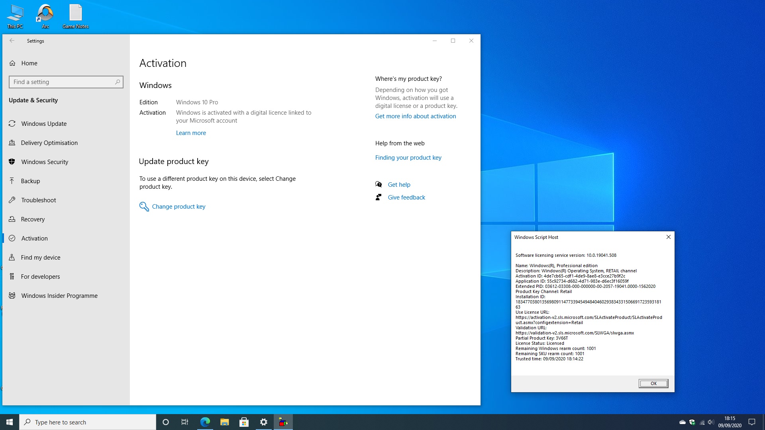Open For developers settings
The height and width of the screenshot is (430, 765).
40,276
